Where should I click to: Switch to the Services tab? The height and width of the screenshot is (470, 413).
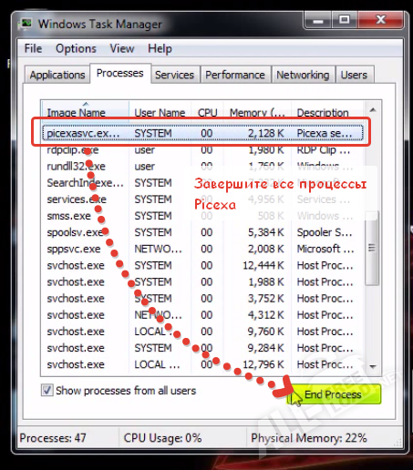coord(175,75)
